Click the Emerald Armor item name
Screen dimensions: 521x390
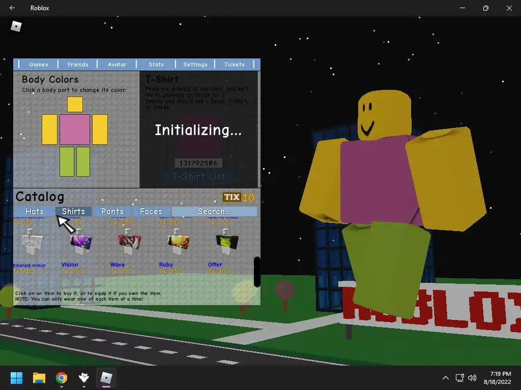coord(29,265)
